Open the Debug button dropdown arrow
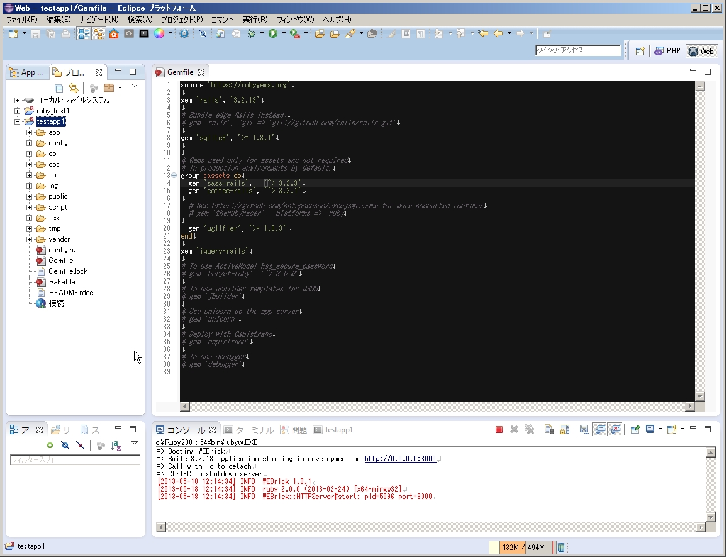The image size is (726, 557). click(262, 33)
